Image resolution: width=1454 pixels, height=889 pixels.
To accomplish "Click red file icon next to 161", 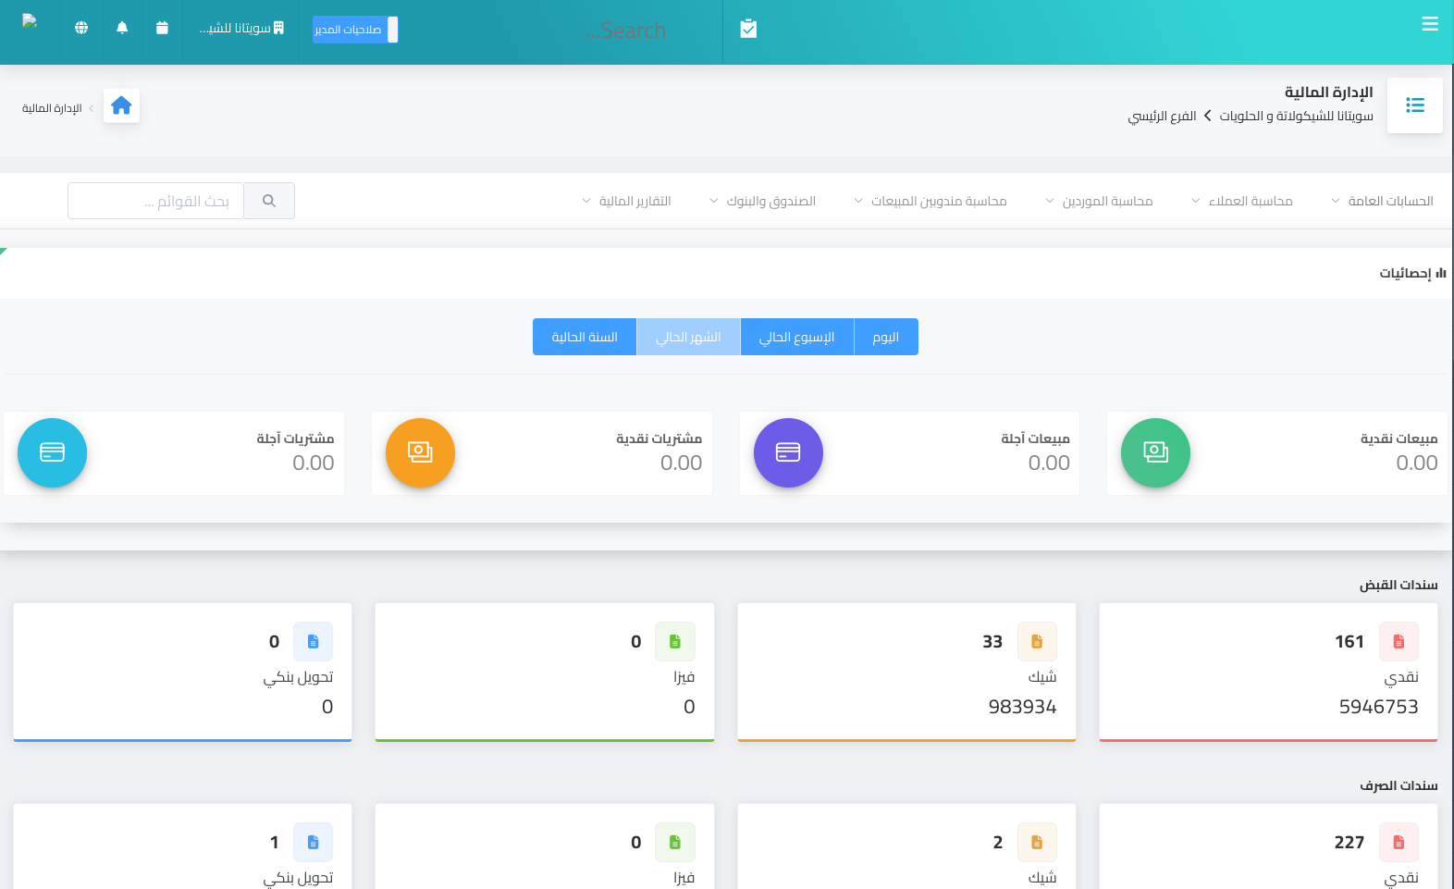I will (1399, 641).
